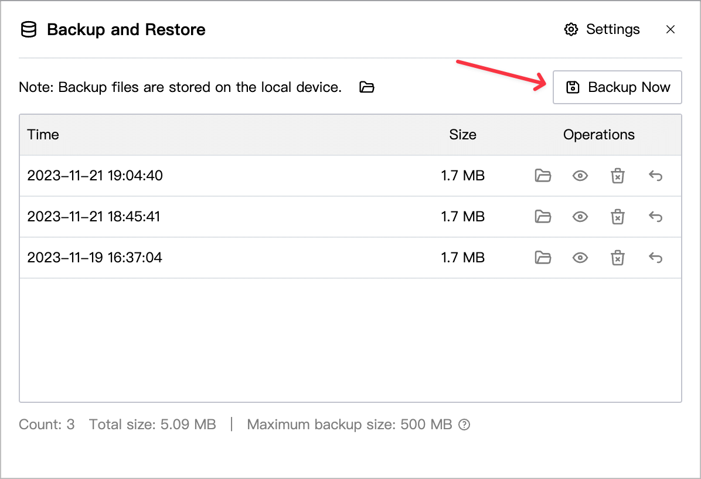Preview the 2023-11-21 19:04:40 backup
The width and height of the screenshot is (701, 479).
(x=580, y=176)
